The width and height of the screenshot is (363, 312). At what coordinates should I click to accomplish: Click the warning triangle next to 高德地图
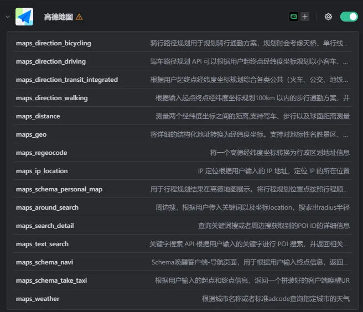click(x=79, y=17)
